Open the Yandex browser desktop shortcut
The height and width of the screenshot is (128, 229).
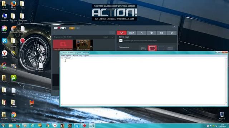click(x=4, y=54)
